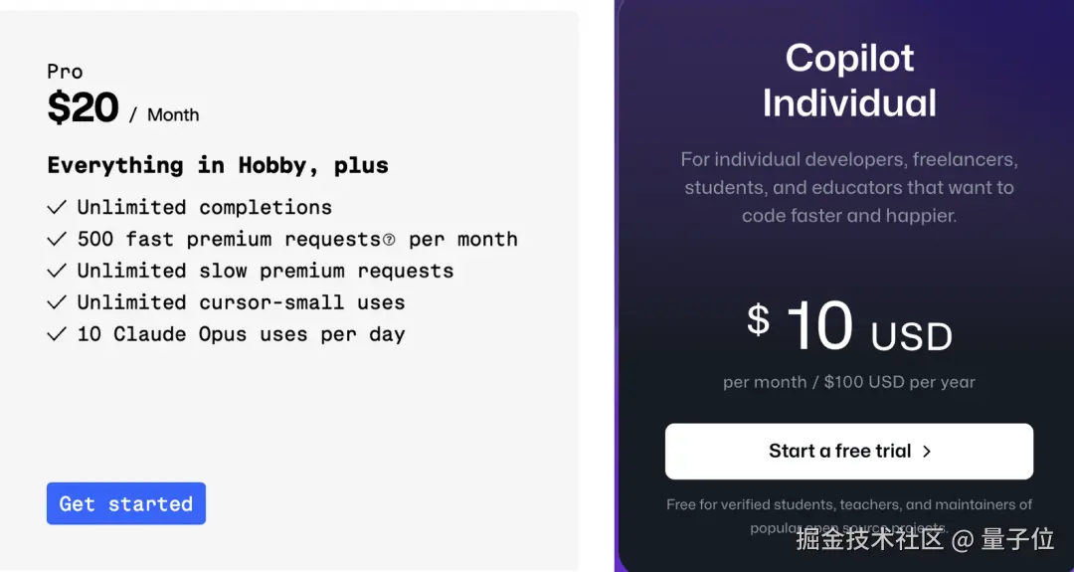1074x572 pixels.
Task: Open the info tooltip icon after premium requests
Action: [x=389, y=240]
